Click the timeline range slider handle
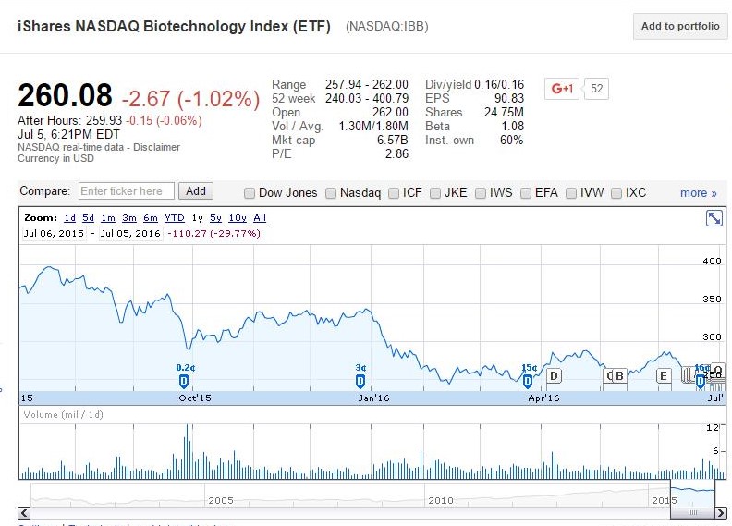Screen dimensions: 732x526 coord(693,512)
